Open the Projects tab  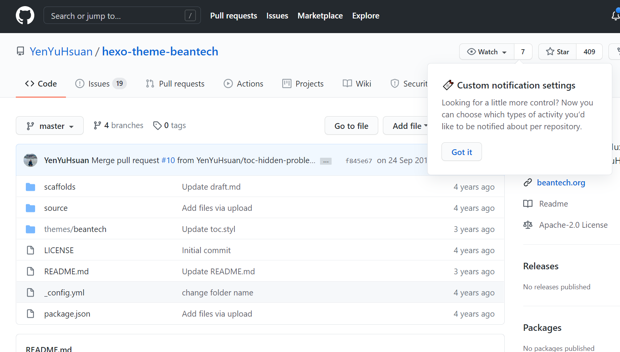coord(303,84)
